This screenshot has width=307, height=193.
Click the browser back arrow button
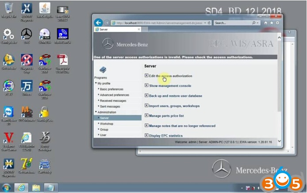pos(98,23)
